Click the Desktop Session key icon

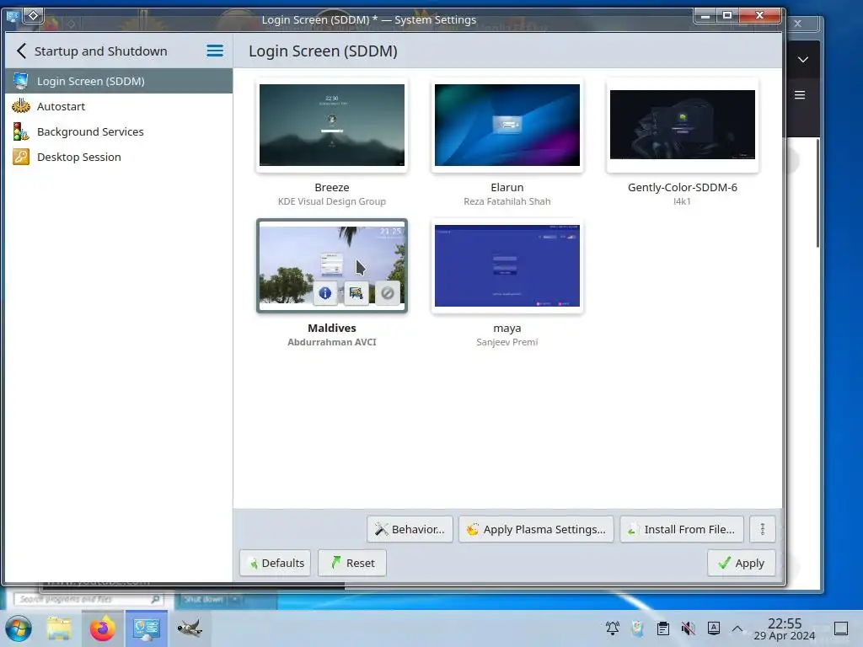pos(21,157)
